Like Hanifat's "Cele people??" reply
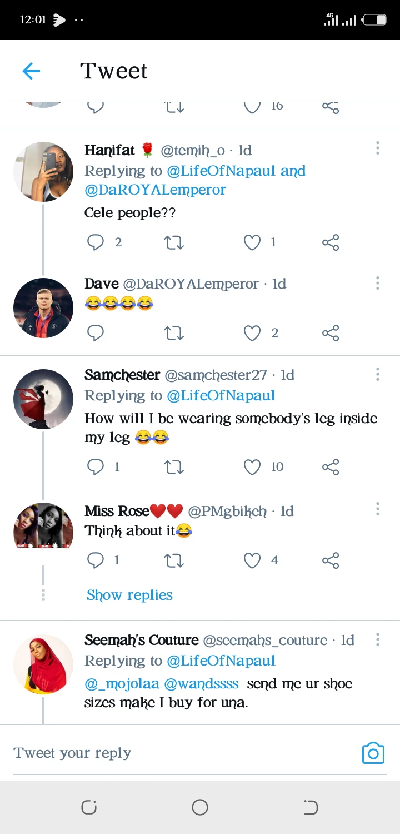 (x=252, y=242)
